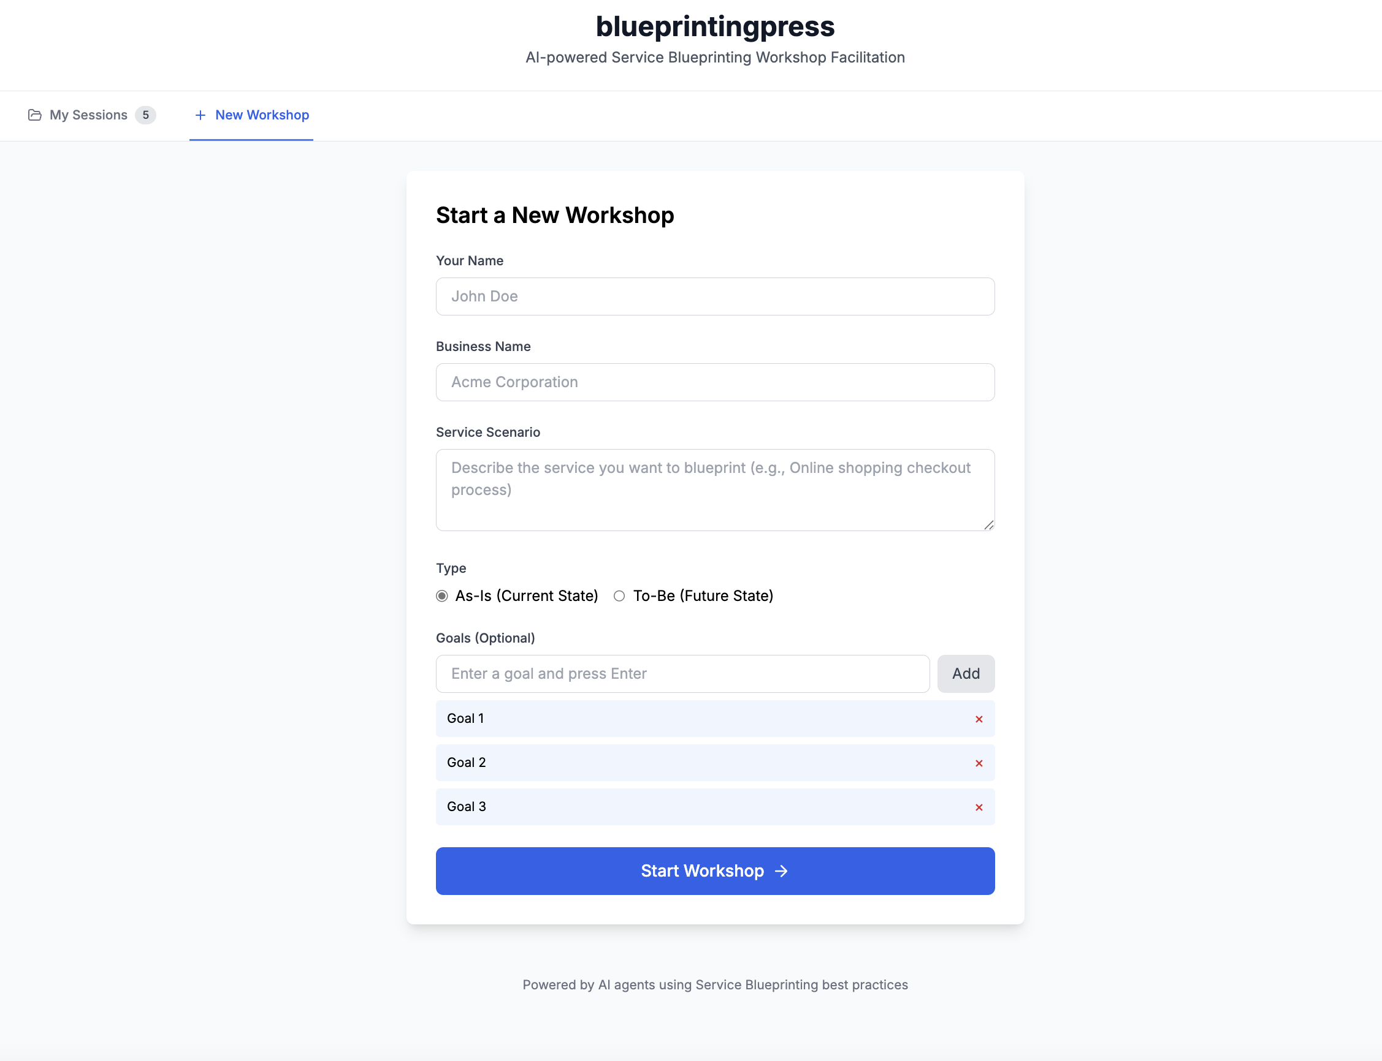The width and height of the screenshot is (1382, 1061).
Task: Open the My Sessions tab
Action: point(88,115)
